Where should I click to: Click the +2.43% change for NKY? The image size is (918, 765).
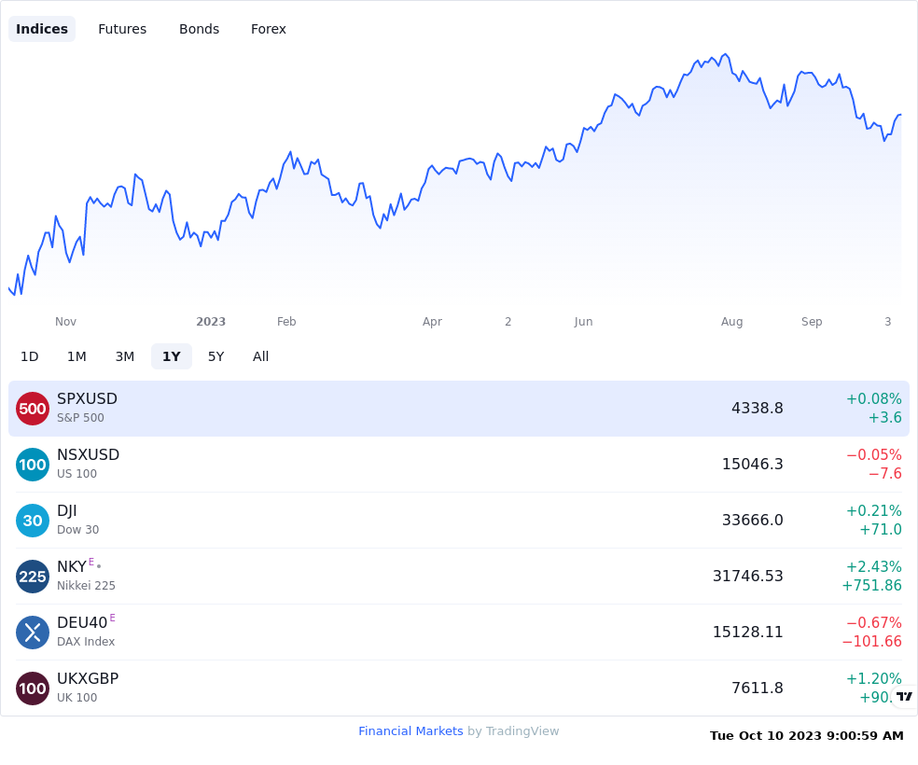873,566
